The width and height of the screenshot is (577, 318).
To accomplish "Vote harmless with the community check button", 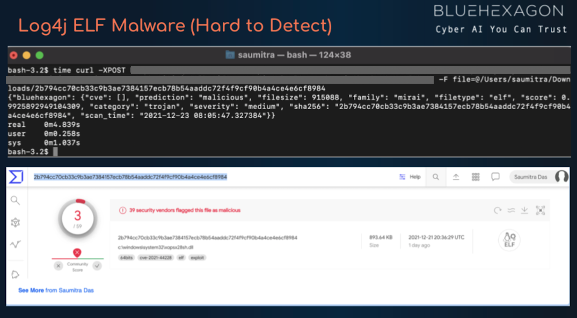I will (x=97, y=266).
